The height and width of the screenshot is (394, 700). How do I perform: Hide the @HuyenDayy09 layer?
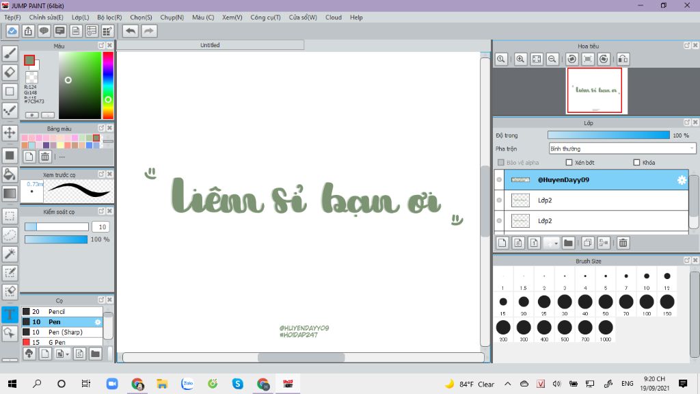499,180
